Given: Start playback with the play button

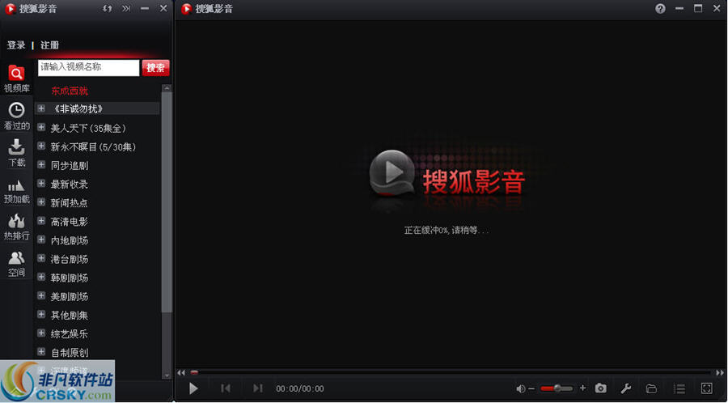Looking at the screenshot, I should [193, 388].
